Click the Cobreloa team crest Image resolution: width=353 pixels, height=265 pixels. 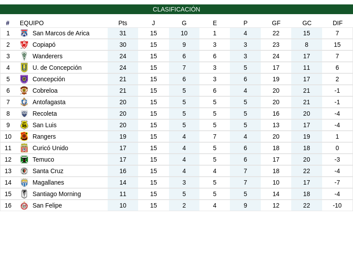tap(24, 91)
